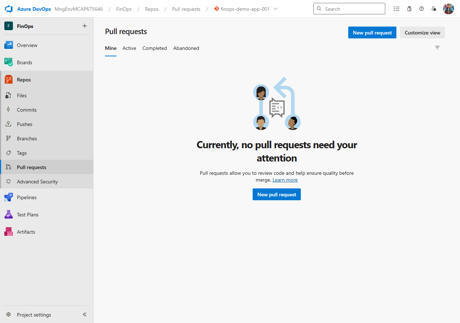This screenshot has height=323, width=460.
Task: Open the Artifacts package icon
Action: click(9, 232)
